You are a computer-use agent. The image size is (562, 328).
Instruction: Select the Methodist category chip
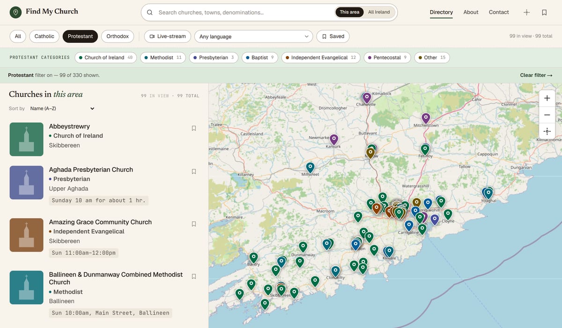tap(163, 57)
